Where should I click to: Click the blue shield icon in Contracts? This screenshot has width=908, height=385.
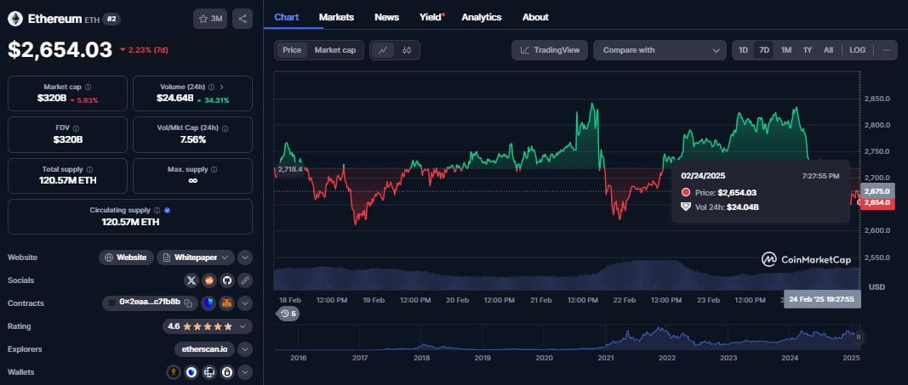pos(208,303)
